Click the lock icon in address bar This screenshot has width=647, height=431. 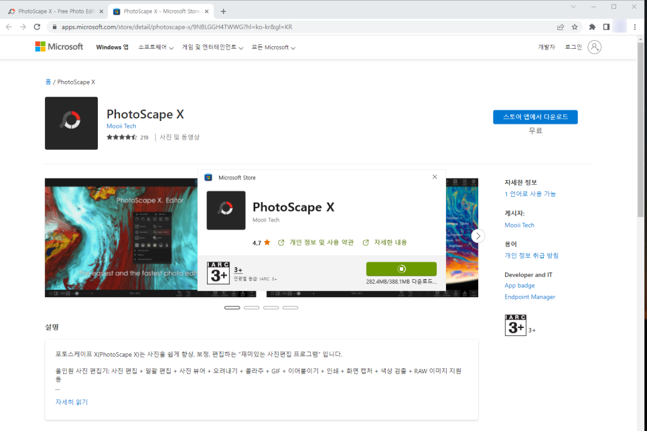54,27
